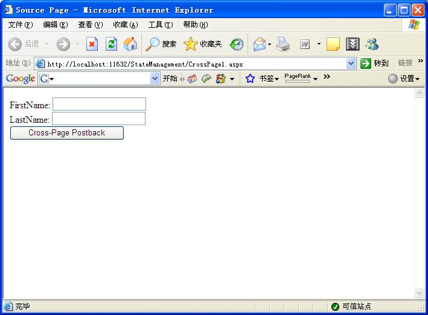The image size is (428, 315).
Task: Show more Google toolbar items chevron
Action: point(327,77)
